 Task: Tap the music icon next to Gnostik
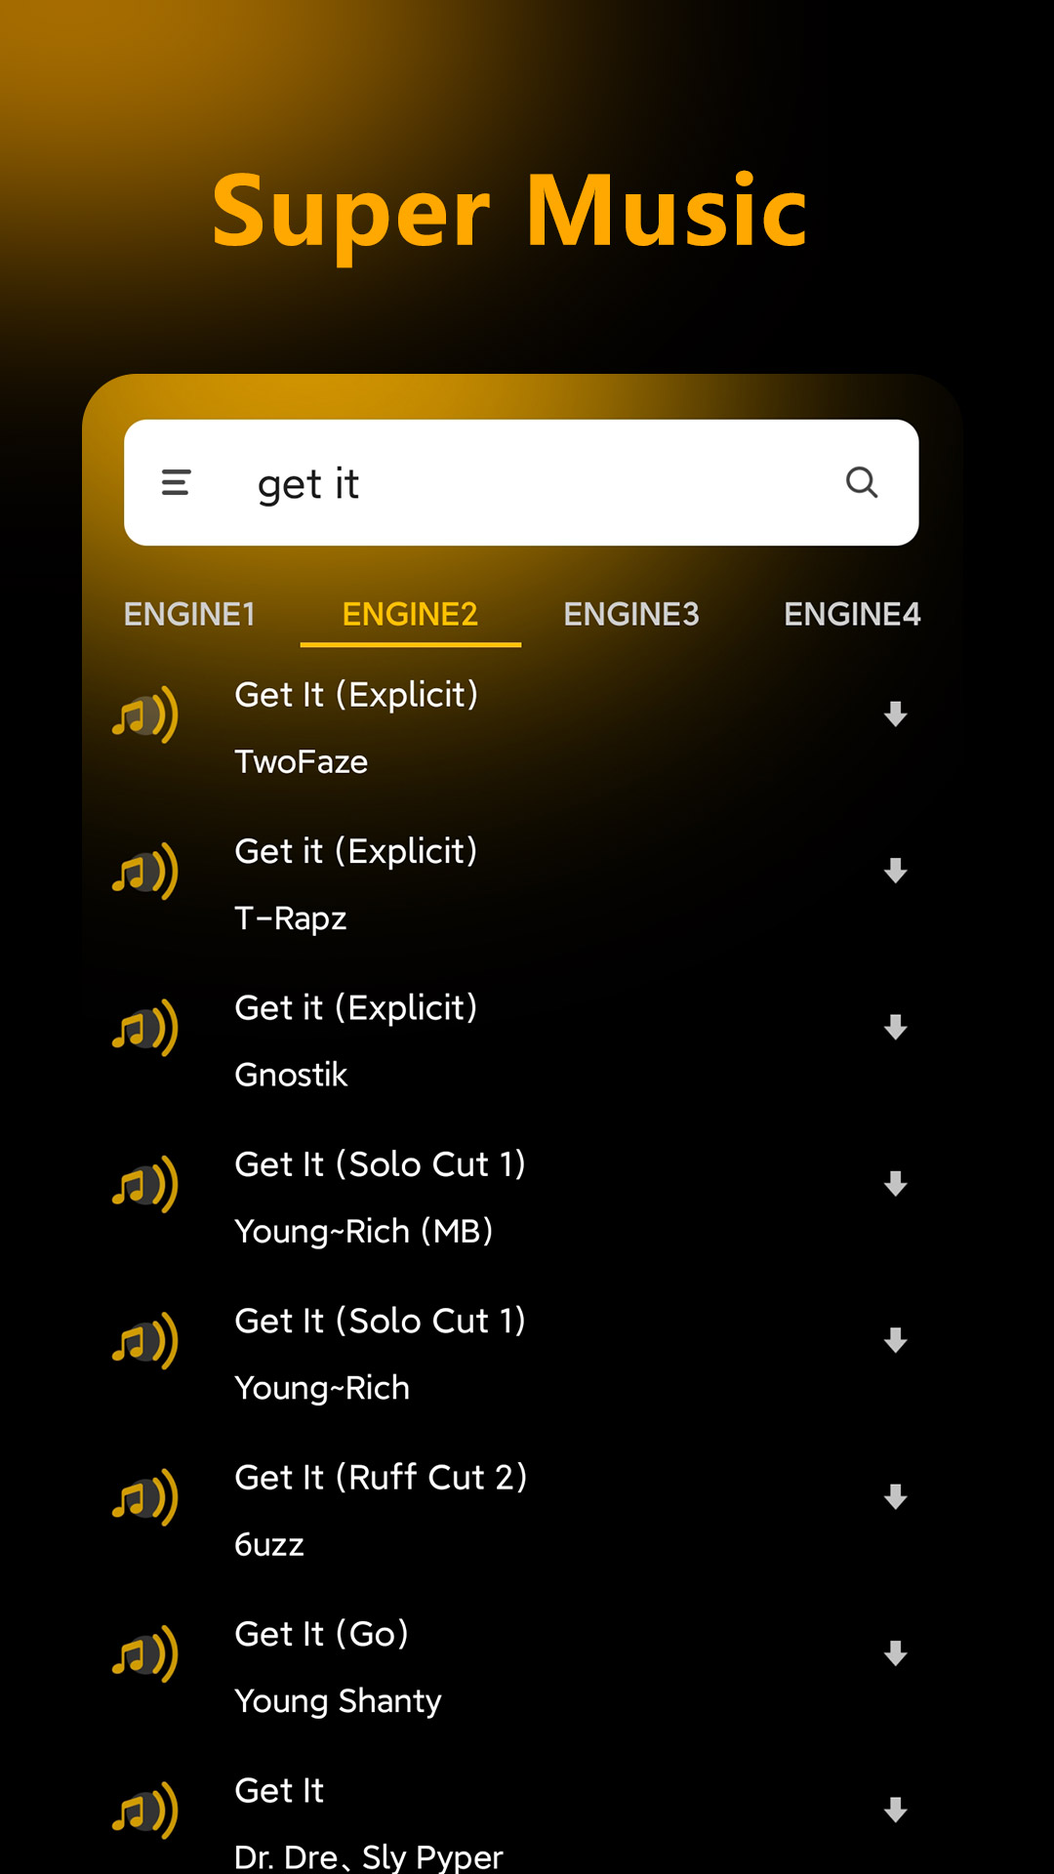[144, 1028]
